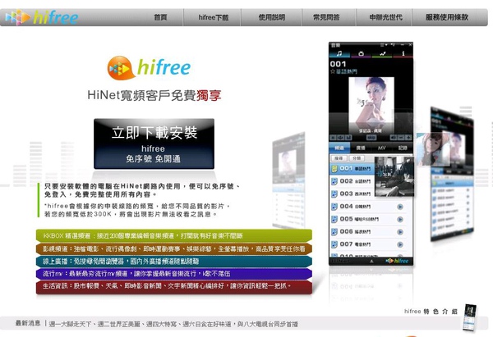Click the 線上廣播 teal banner
This screenshot has width=493, height=337.
click(174, 261)
